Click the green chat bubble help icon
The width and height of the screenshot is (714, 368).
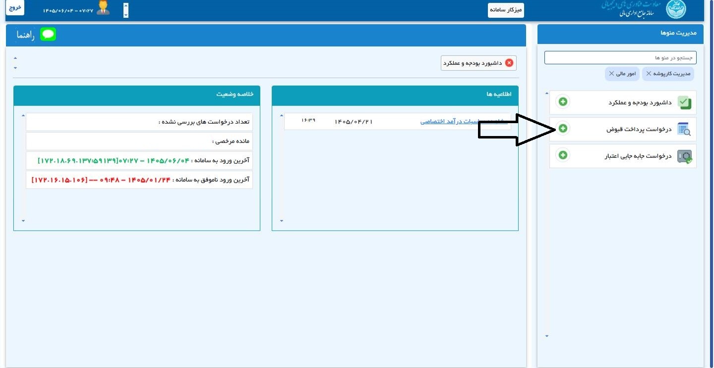(48, 34)
